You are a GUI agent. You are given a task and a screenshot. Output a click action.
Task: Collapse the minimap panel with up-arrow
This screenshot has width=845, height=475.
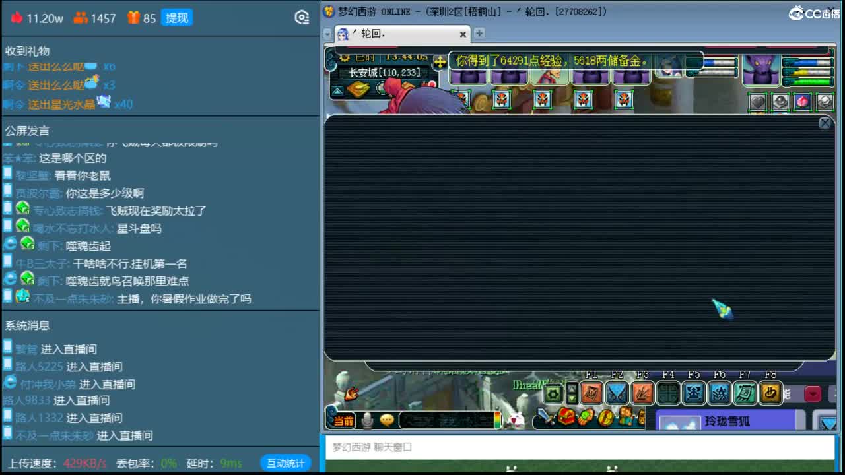337,91
